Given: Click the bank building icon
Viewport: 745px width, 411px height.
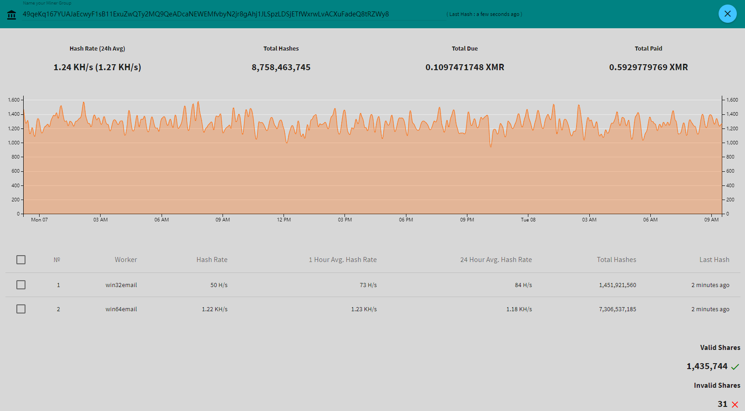Looking at the screenshot, I should [12, 15].
